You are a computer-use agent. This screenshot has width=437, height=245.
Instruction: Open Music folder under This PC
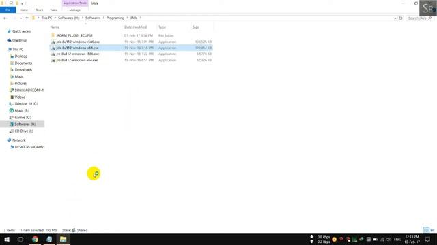tap(19, 77)
